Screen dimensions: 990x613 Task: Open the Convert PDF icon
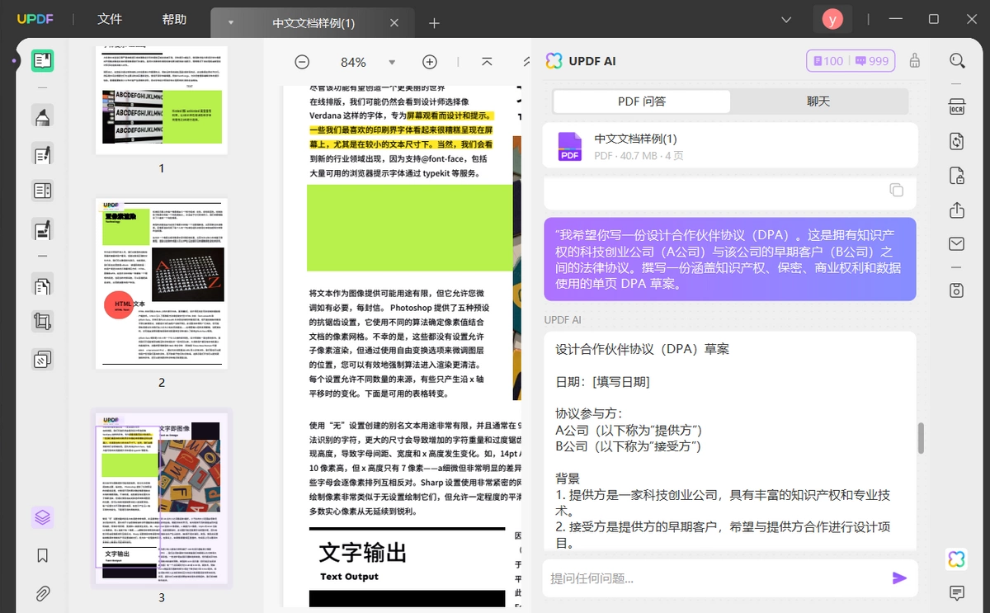(957, 141)
